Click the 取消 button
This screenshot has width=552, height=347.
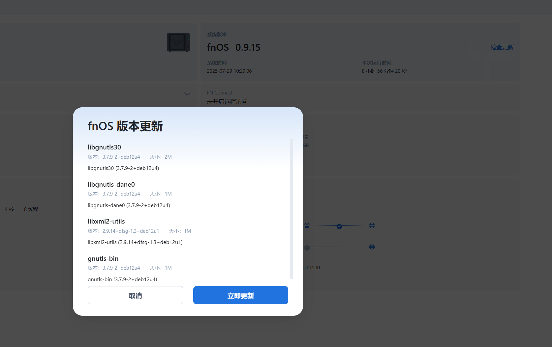pos(135,295)
